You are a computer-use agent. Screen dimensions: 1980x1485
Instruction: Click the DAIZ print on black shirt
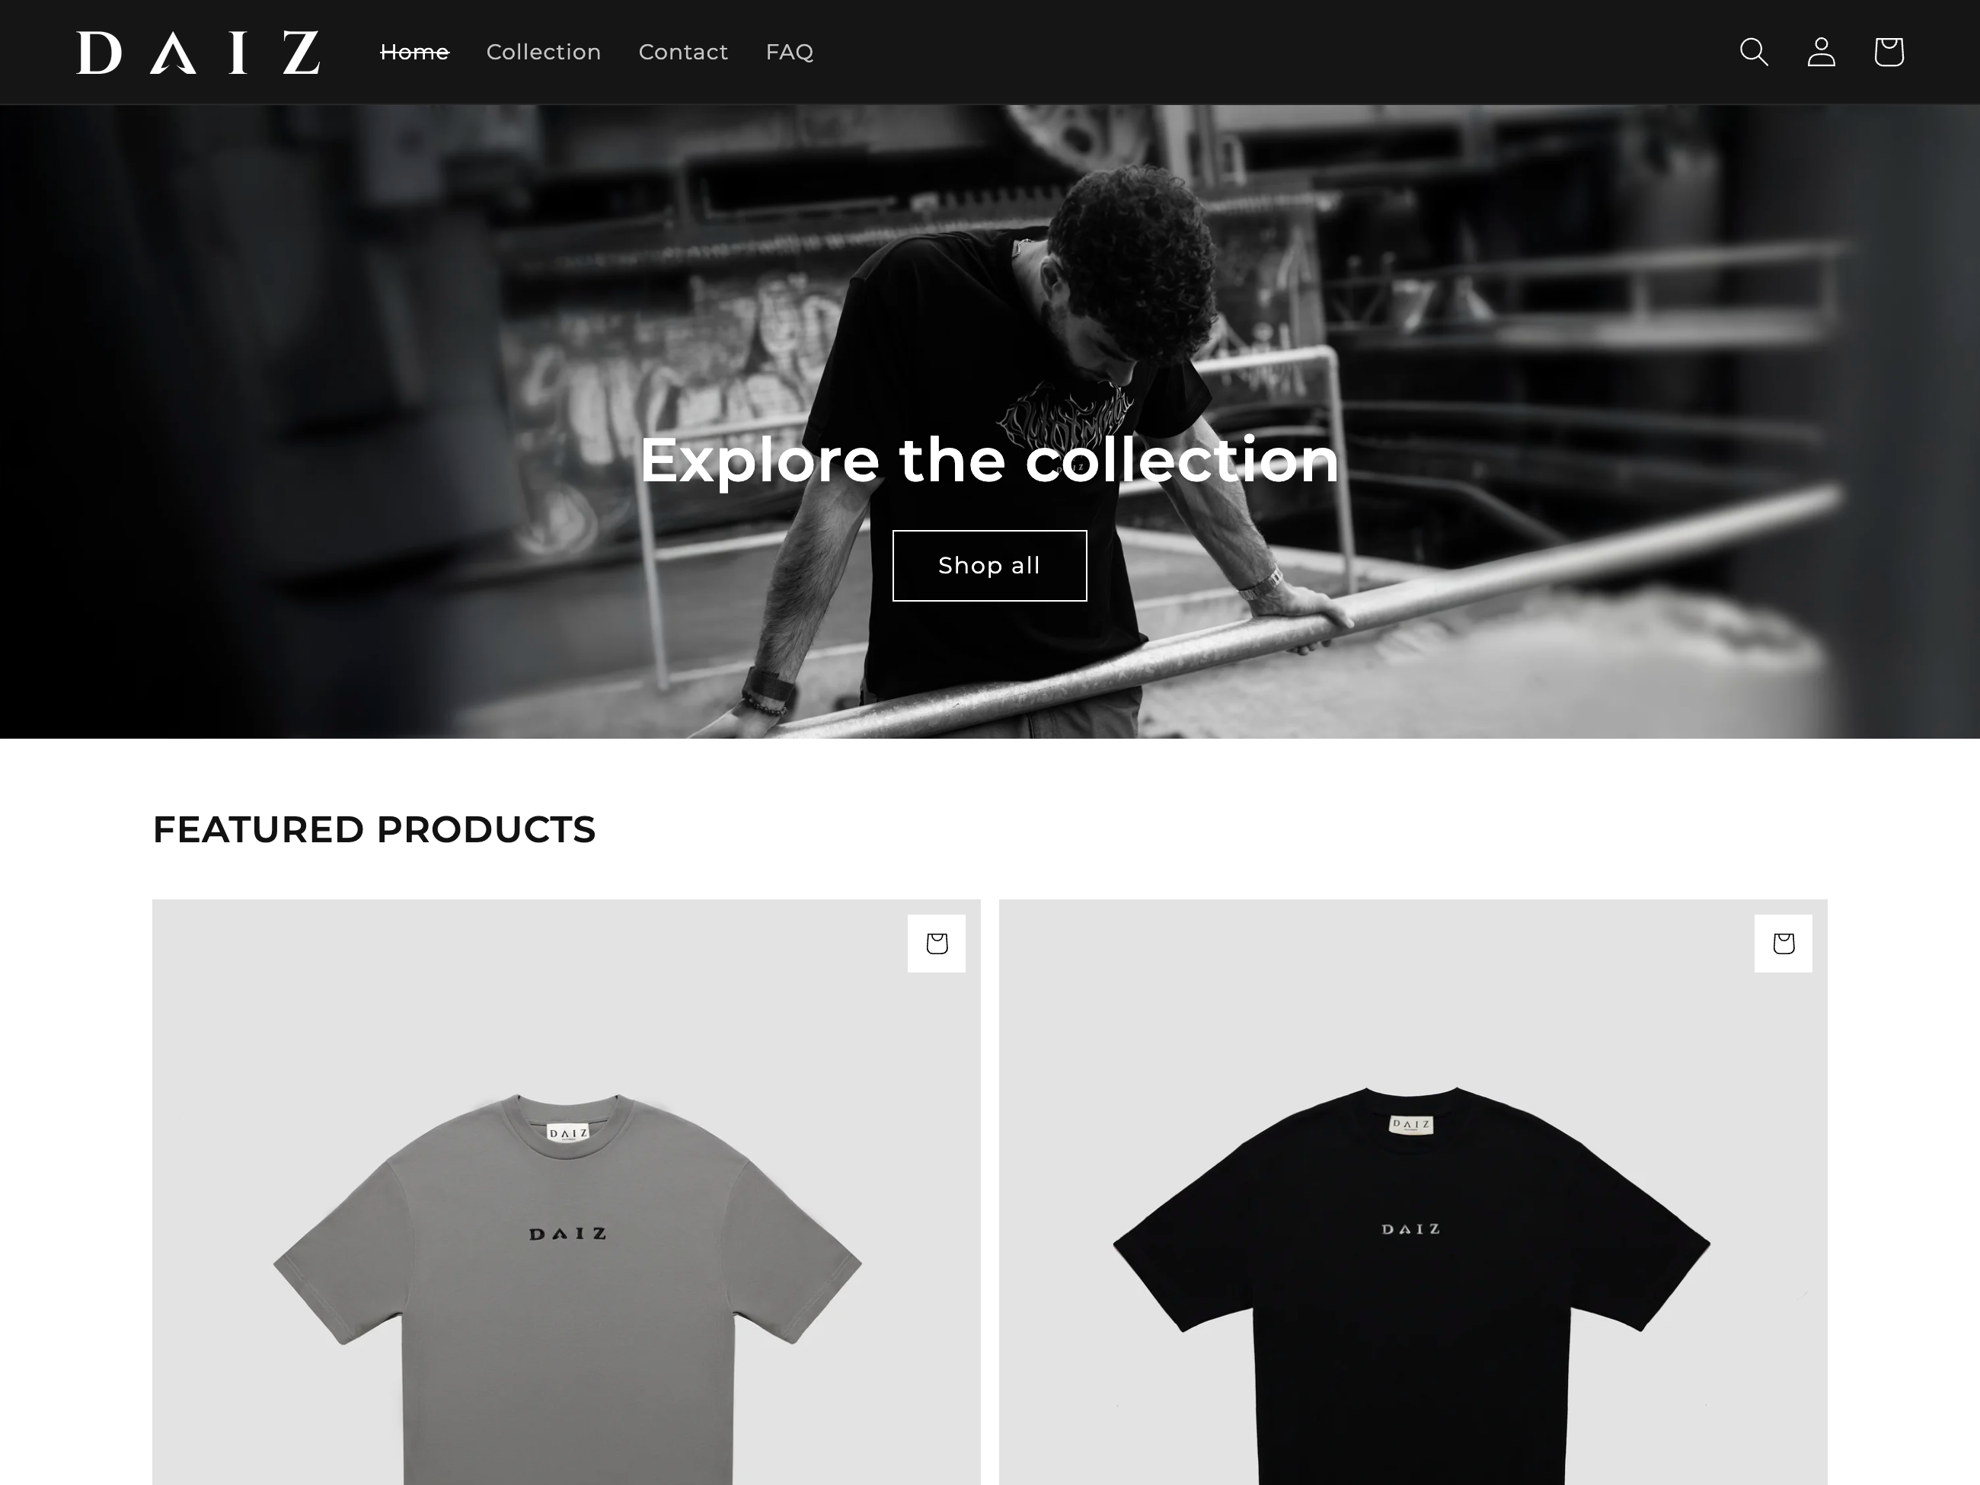point(1410,1229)
